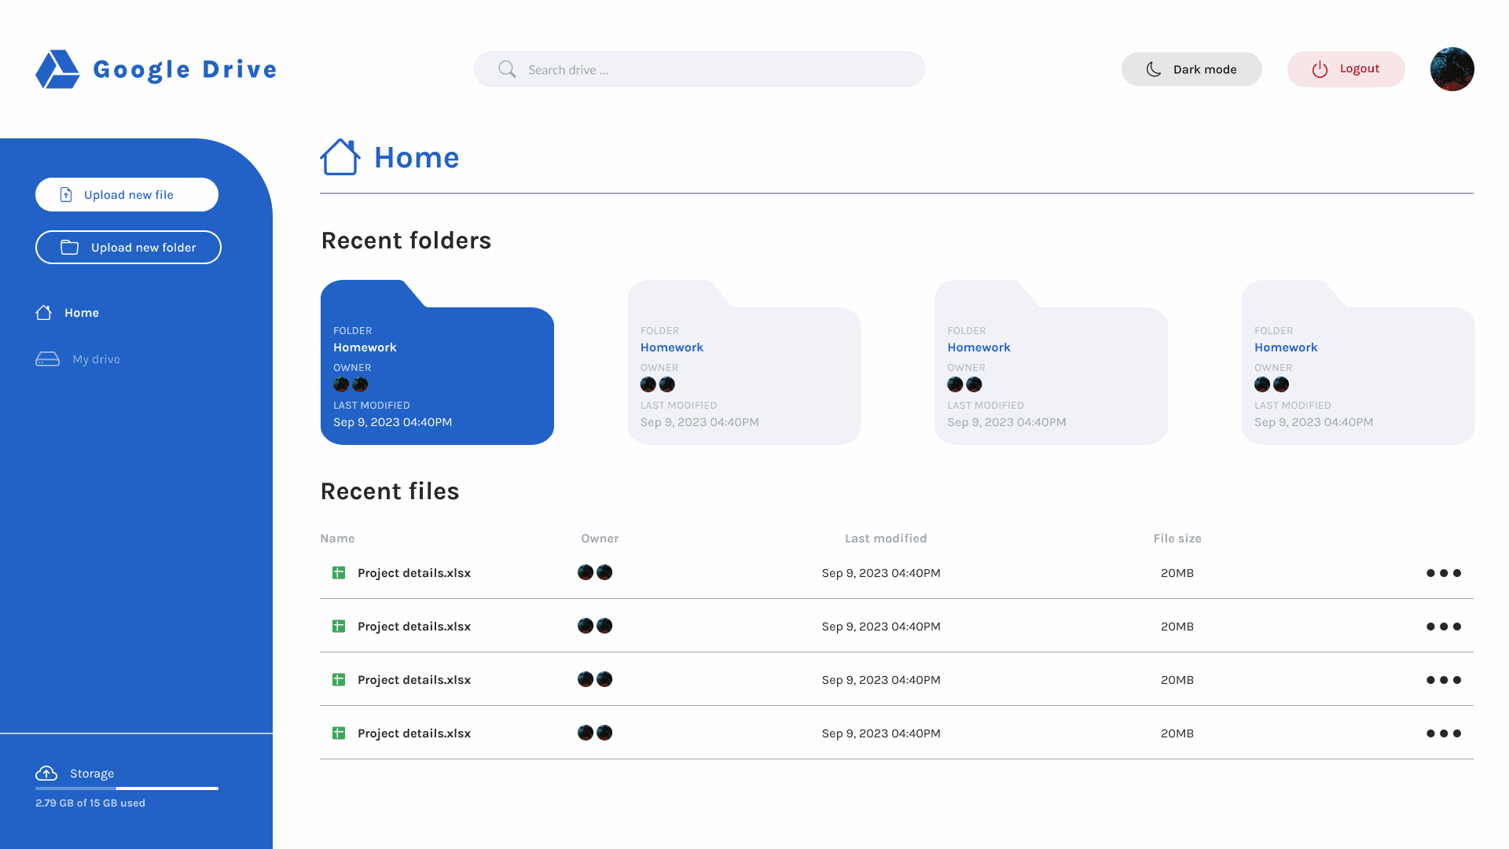Click Upload new file button
This screenshot has height=849, width=1509.
[x=127, y=194]
